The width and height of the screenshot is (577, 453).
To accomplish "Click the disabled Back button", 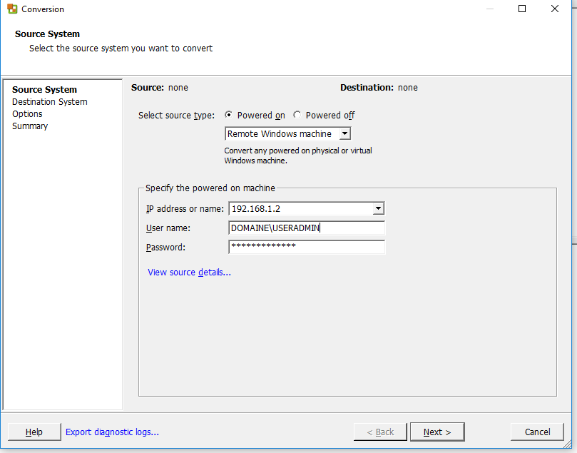I will point(380,432).
